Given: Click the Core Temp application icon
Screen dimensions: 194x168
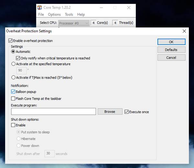Looking at the screenshot, I should (39, 7).
